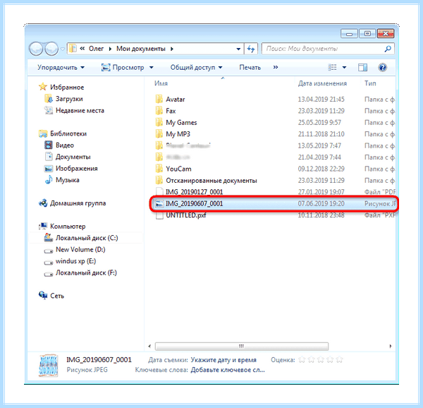Click 'Добавьте ключевое сл...' keywords field
Screen dimensions: 423x408
coord(228,370)
